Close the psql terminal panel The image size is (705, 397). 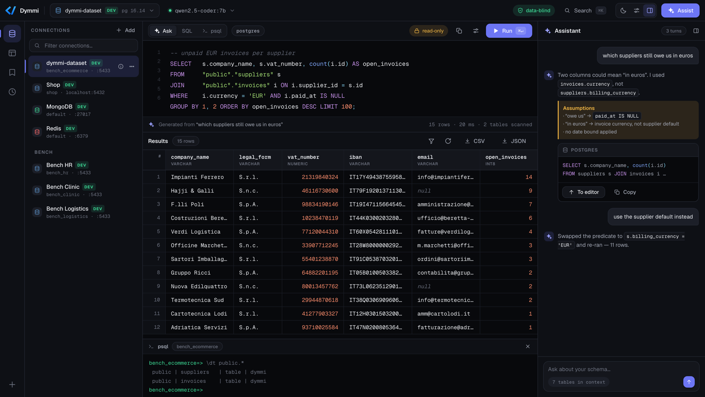[528, 347]
